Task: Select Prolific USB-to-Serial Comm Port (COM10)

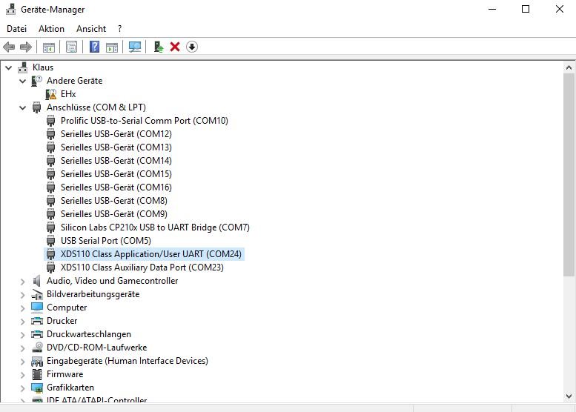Action: [x=145, y=121]
